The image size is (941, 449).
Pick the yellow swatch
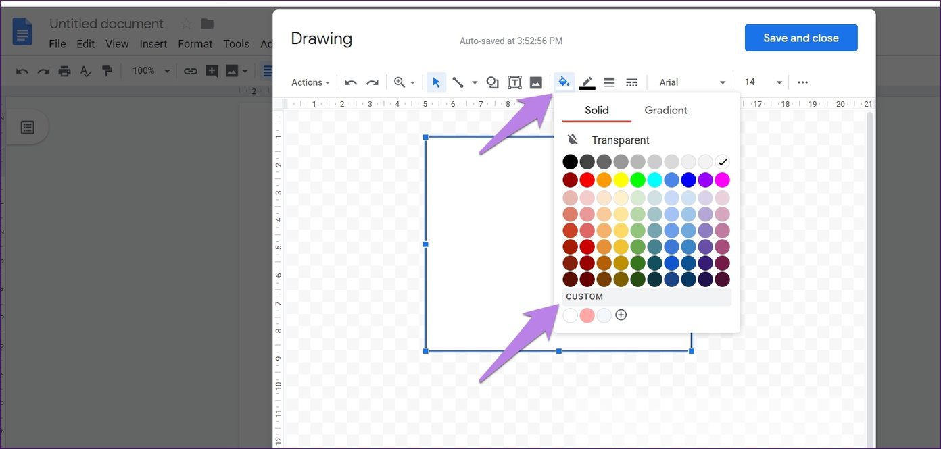(621, 180)
